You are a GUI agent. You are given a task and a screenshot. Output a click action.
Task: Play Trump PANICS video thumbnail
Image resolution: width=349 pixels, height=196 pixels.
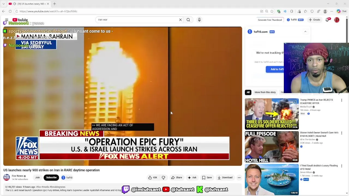click(x=272, y=114)
